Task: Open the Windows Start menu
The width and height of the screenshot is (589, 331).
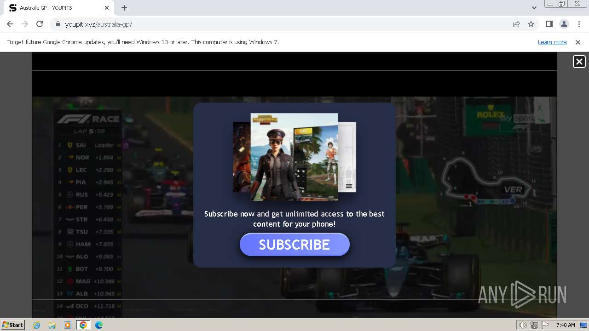Action: pos(12,325)
